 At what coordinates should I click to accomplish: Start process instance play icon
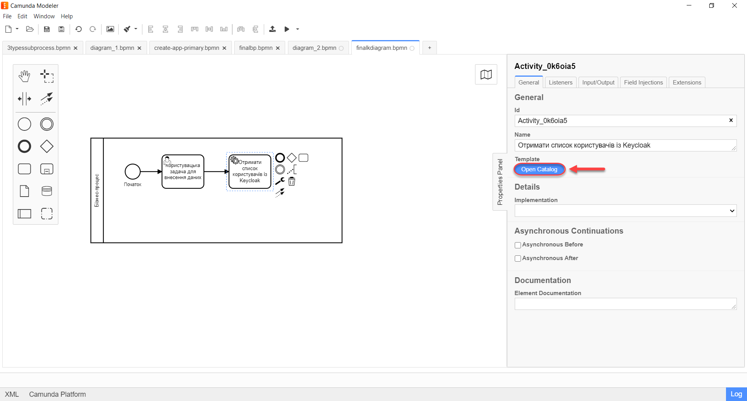(287, 29)
